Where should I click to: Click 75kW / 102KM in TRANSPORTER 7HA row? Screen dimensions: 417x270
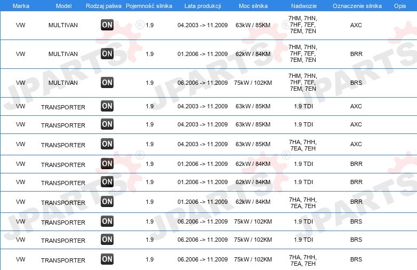click(x=253, y=259)
